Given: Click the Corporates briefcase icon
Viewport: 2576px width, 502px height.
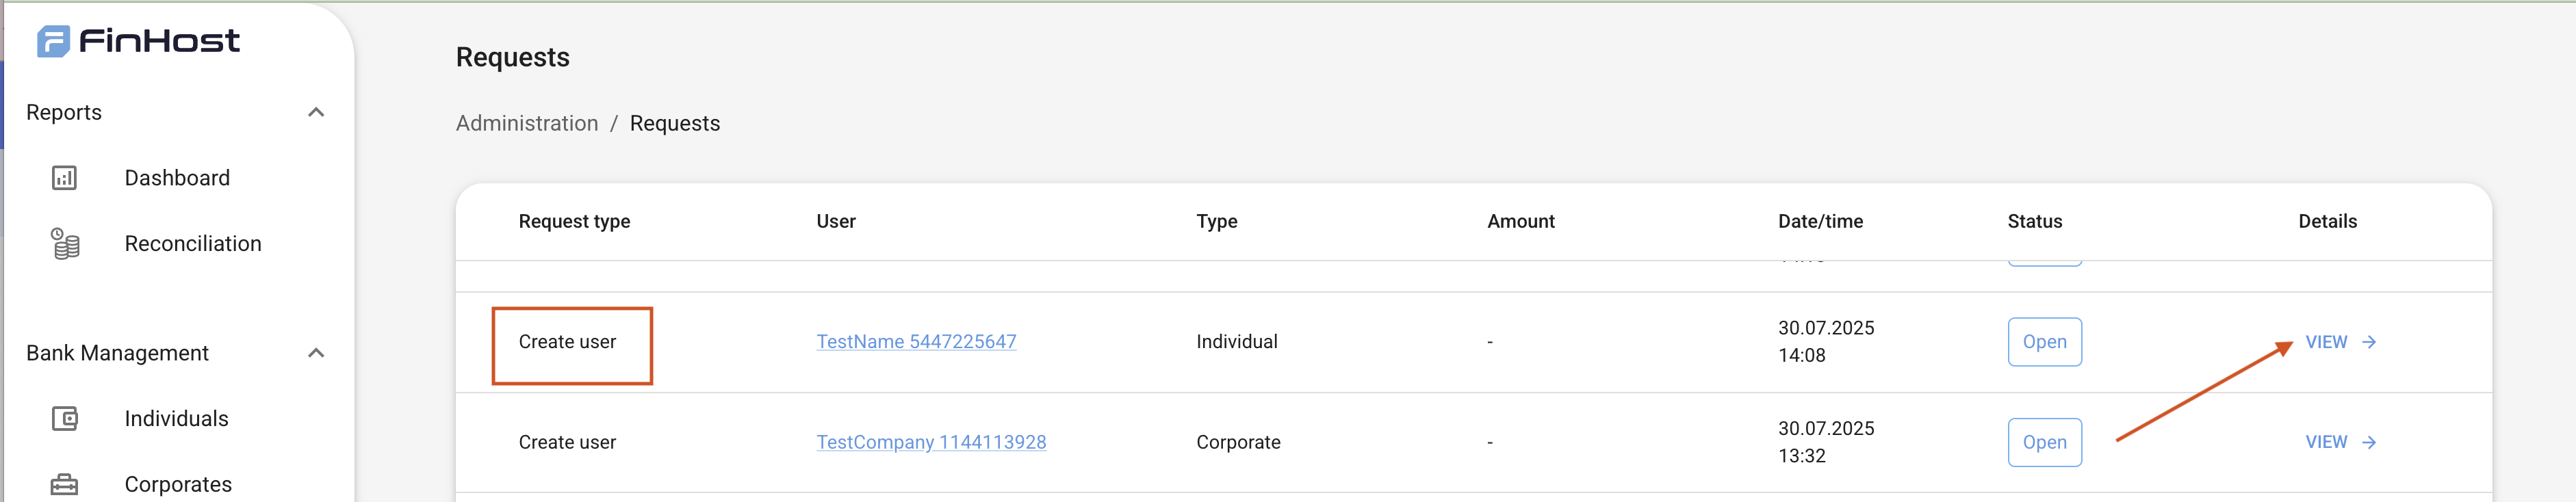Looking at the screenshot, I should (65, 483).
